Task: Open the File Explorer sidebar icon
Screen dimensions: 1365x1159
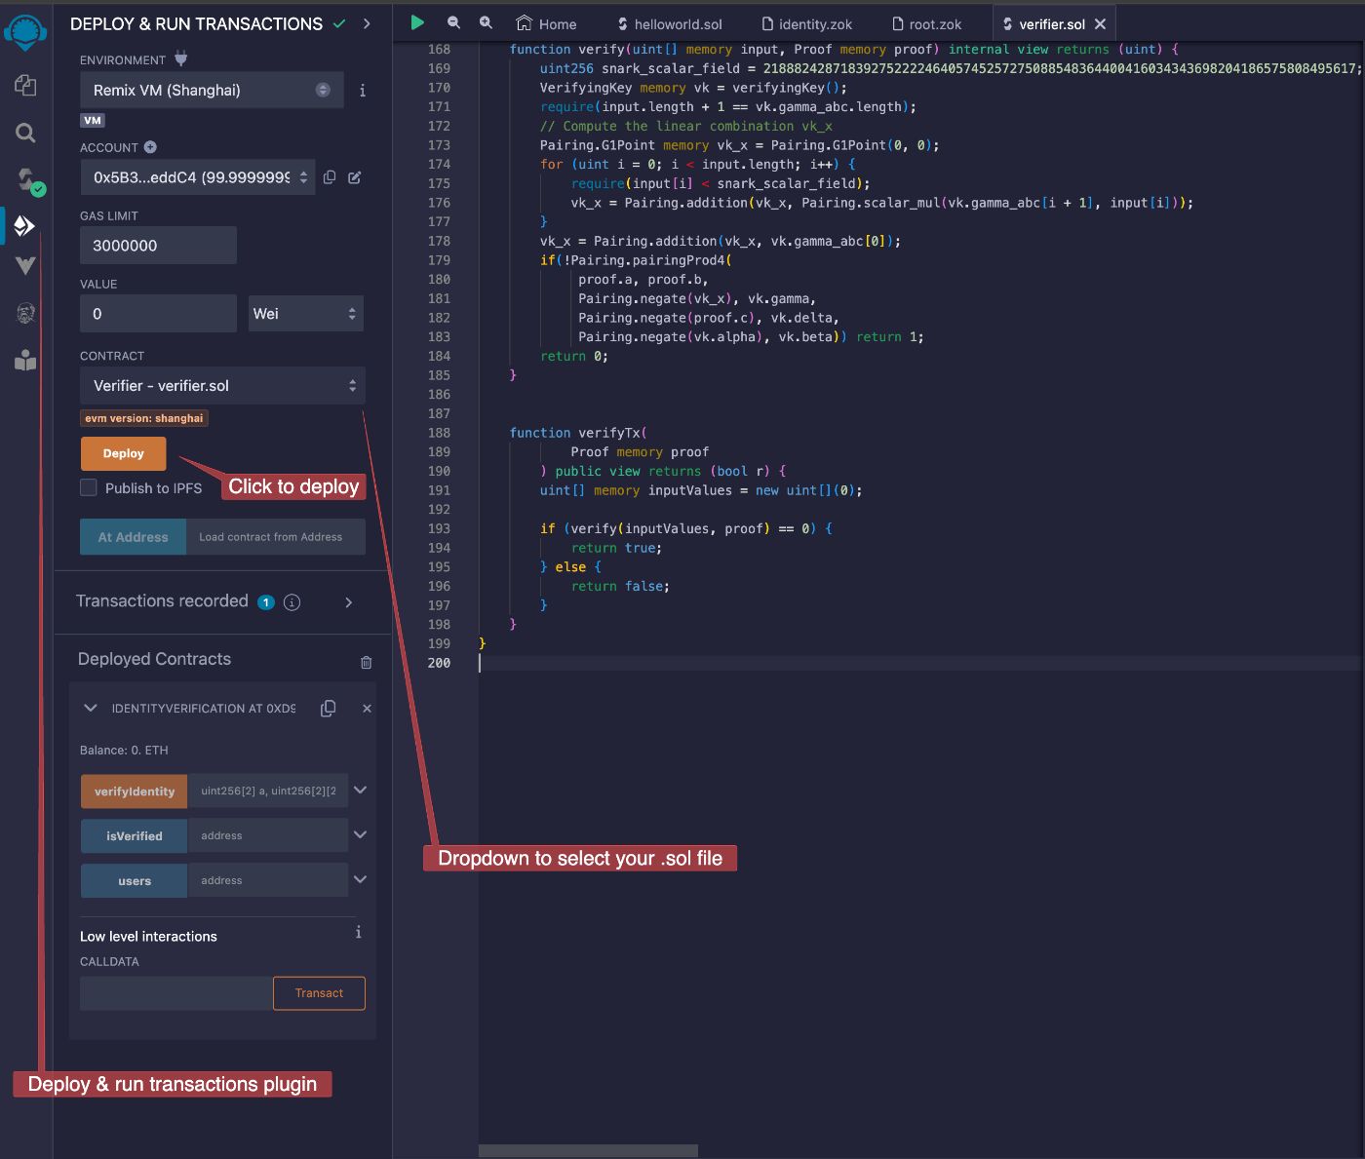Action: coord(25,86)
